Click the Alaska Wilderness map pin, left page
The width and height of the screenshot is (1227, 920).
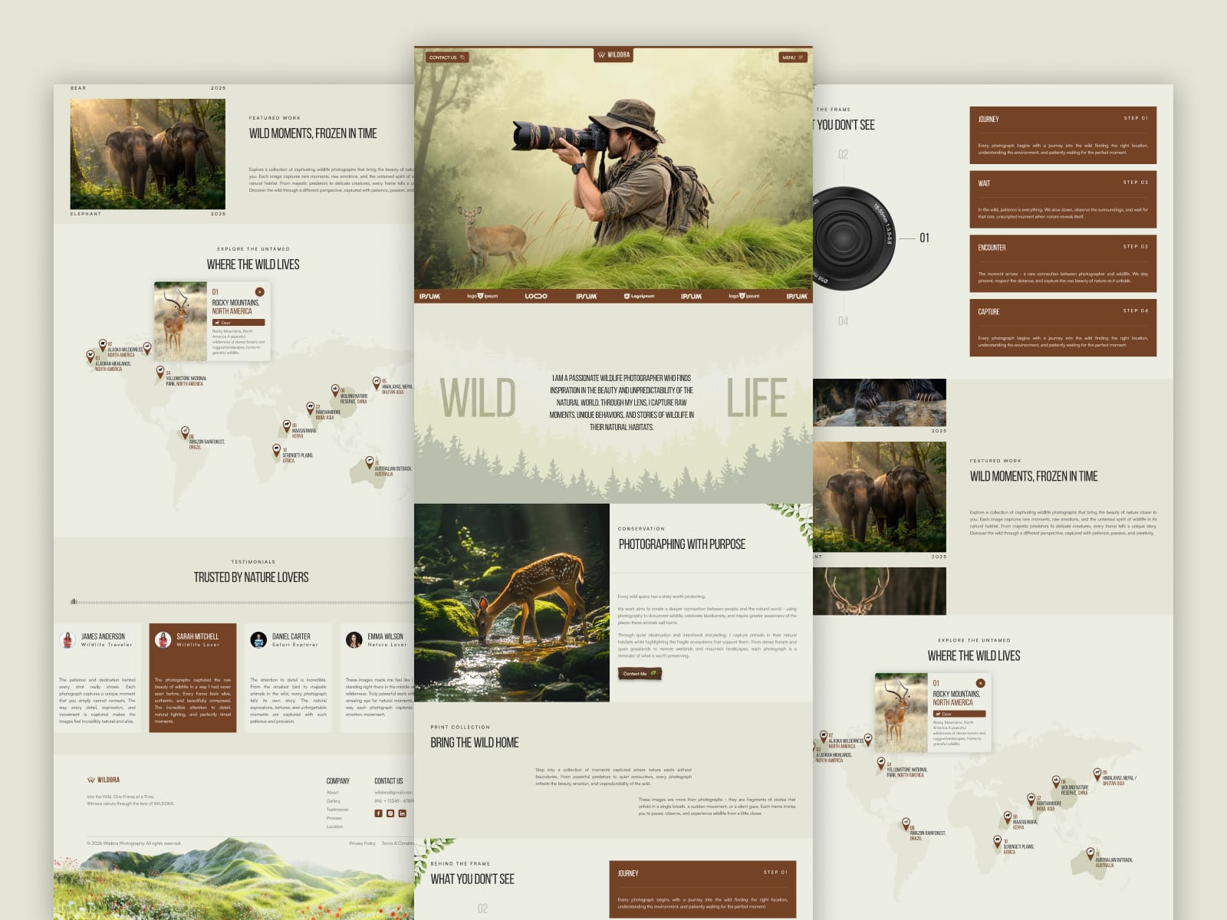coord(103,346)
